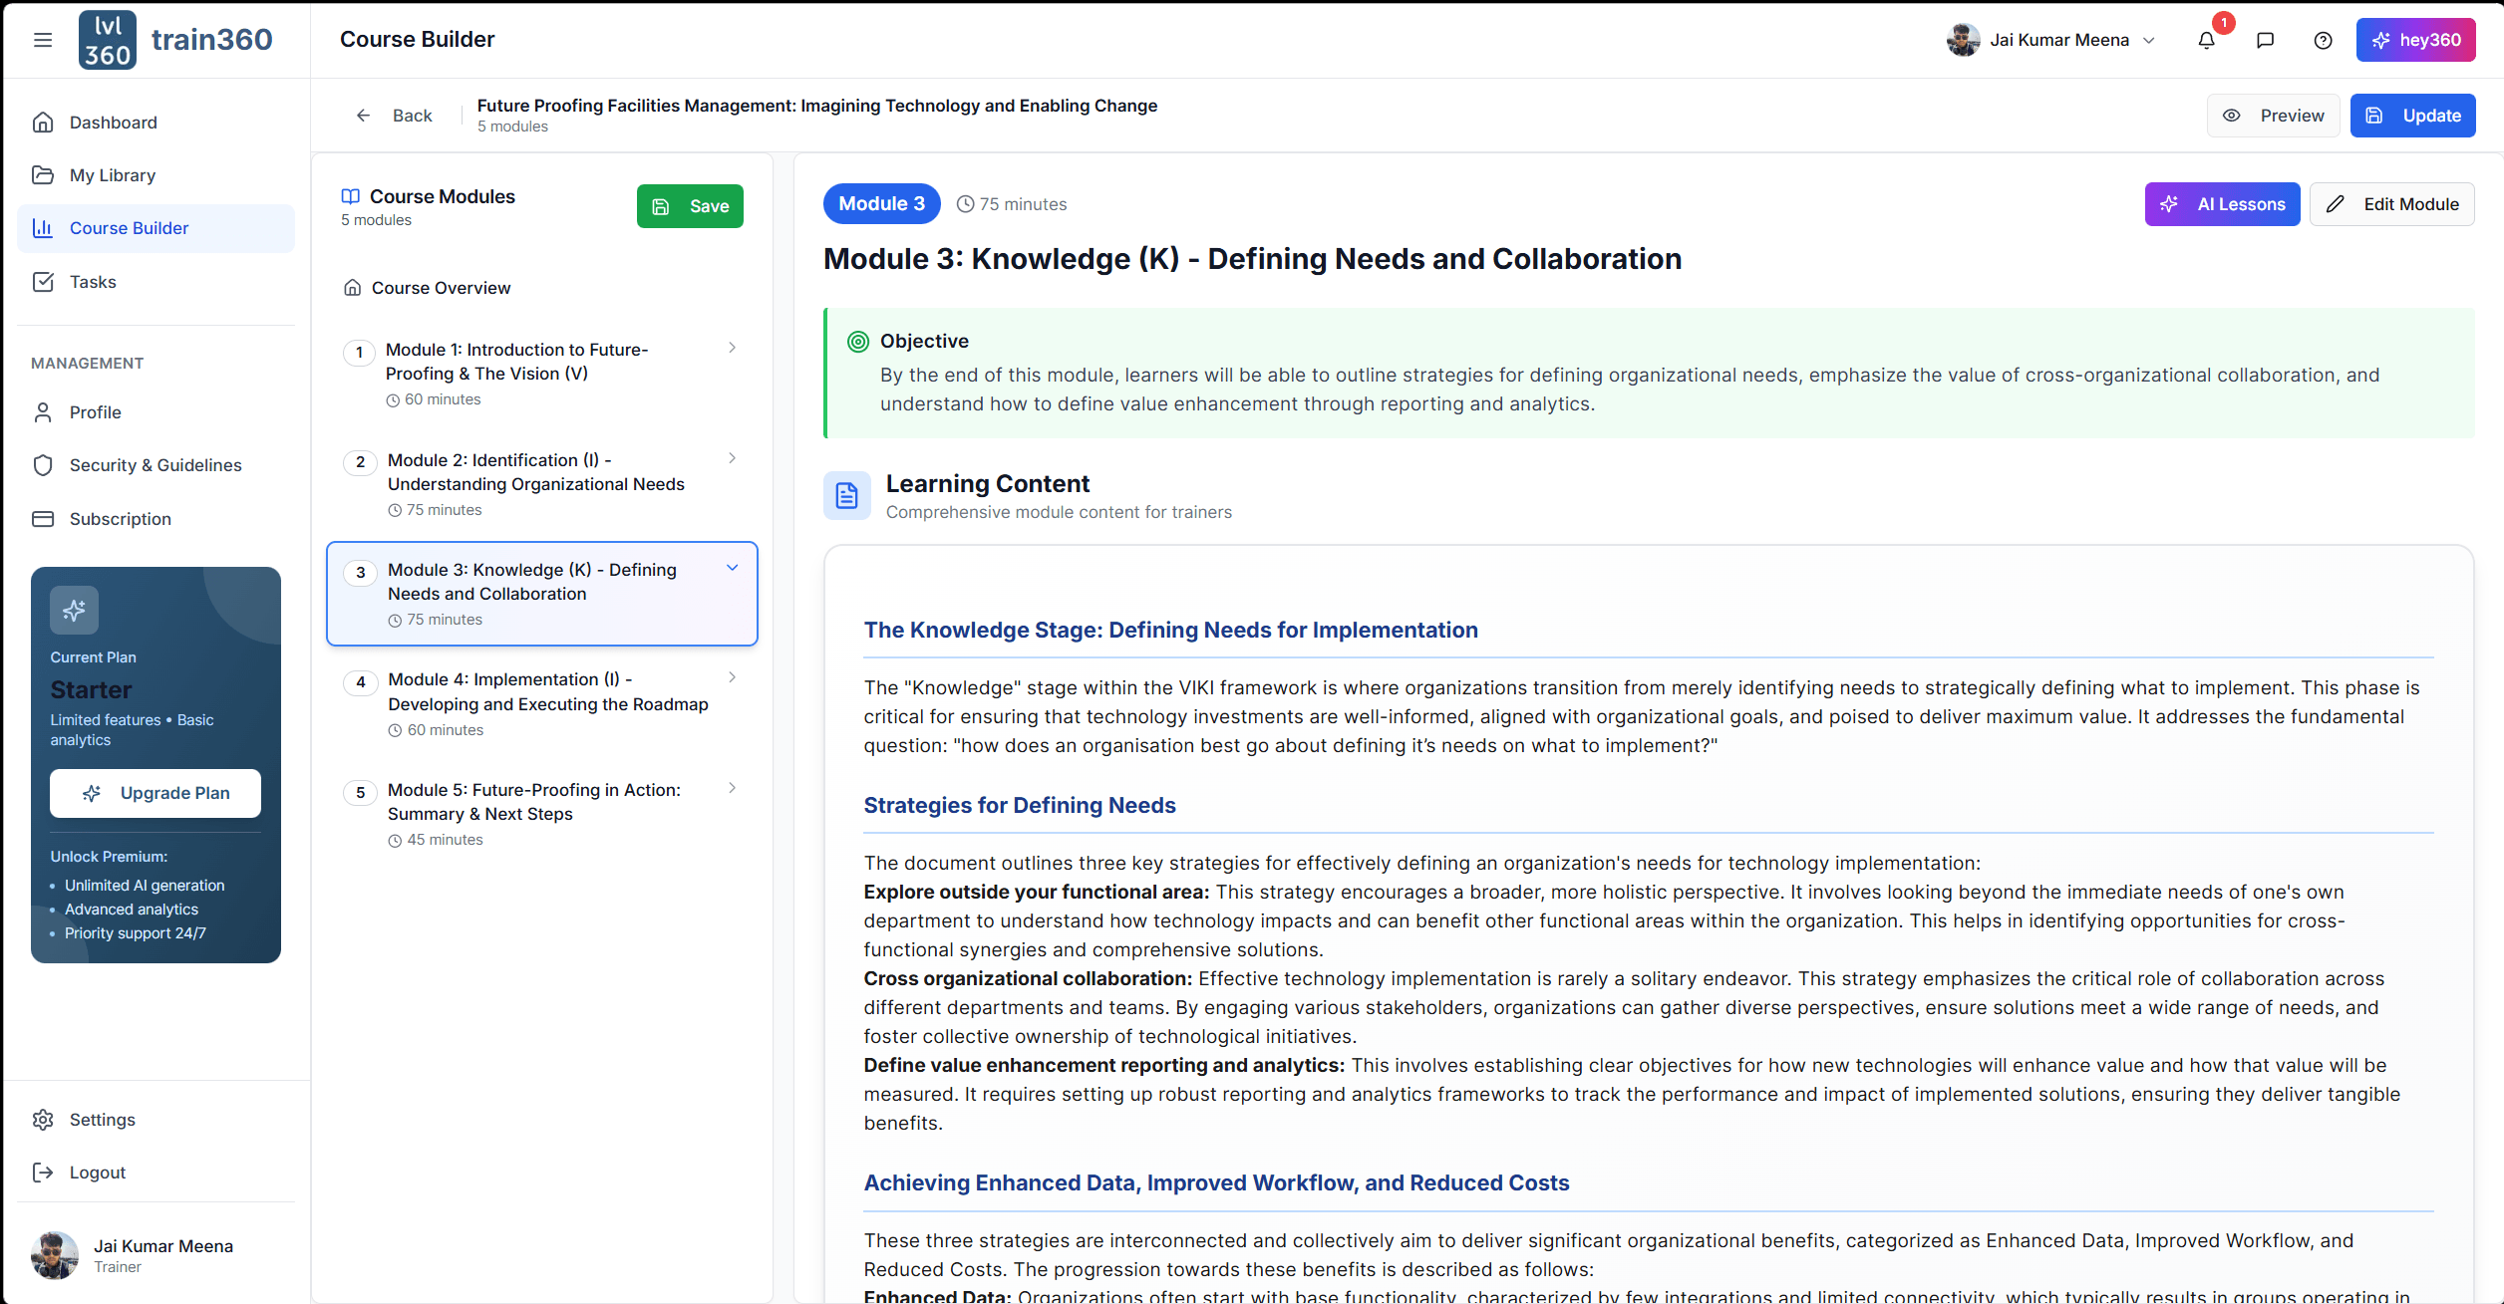Open the hey360 assistant button
Image resolution: width=2504 pixels, height=1304 pixels.
pos(2416,40)
